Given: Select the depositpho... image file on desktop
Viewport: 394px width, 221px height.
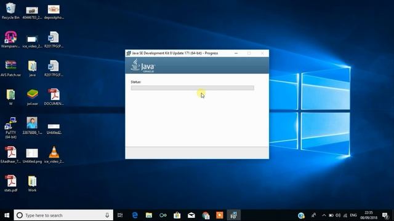Looking at the screenshot, I should click(54, 12).
